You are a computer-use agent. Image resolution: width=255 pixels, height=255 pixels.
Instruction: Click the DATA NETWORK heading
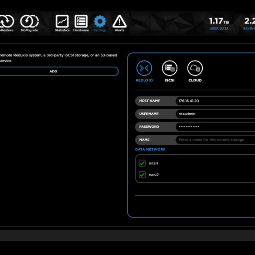[x=150, y=150]
